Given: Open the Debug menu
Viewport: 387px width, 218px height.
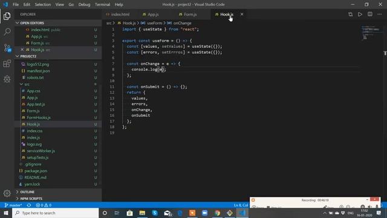Looking at the screenshot, I should (x=84, y=4).
